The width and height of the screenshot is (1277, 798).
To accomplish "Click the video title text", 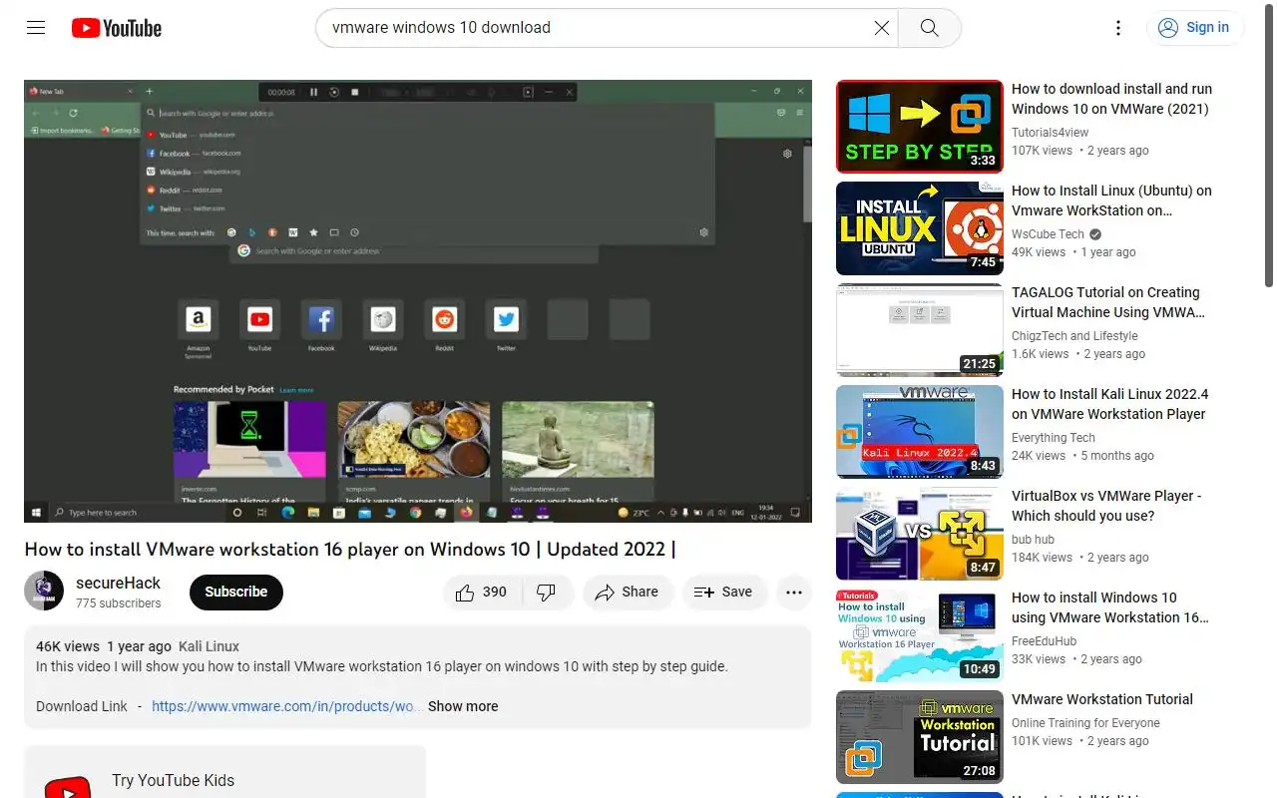I will coord(350,550).
